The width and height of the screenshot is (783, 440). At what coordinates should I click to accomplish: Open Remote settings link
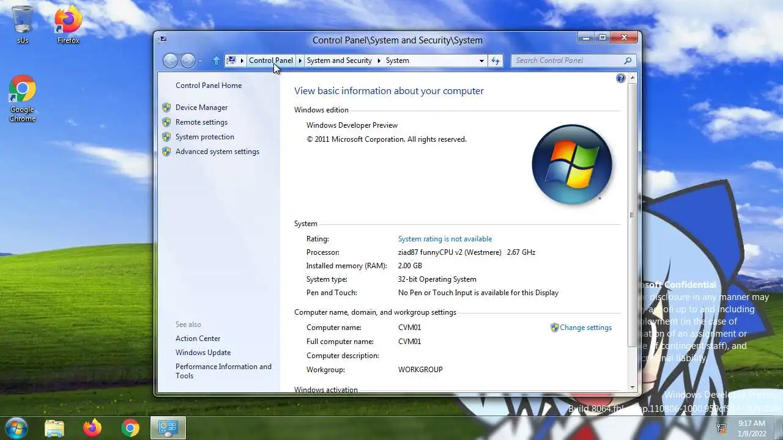pos(201,122)
